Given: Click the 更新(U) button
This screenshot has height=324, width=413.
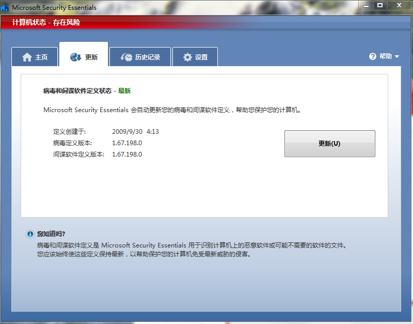Looking at the screenshot, I should [x=330, y=144].
